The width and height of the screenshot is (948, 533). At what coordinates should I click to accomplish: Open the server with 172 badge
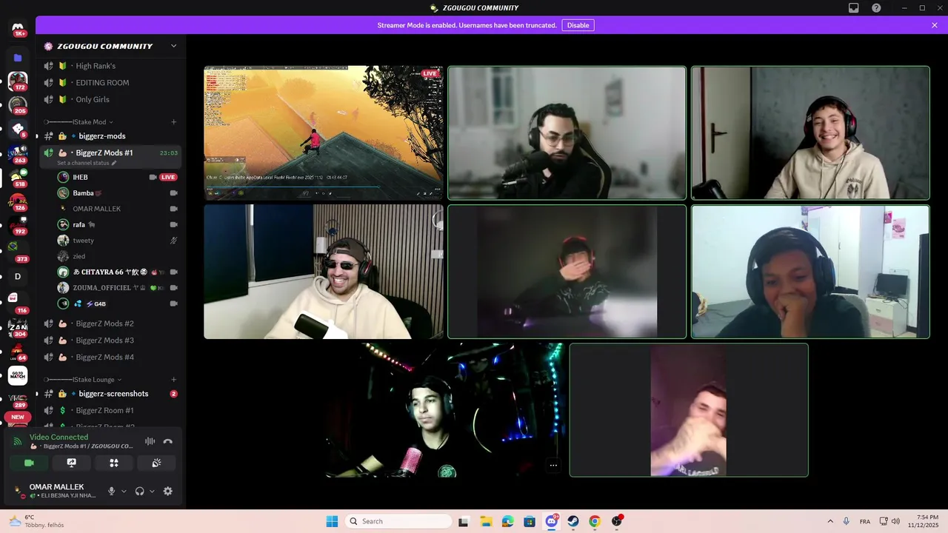tap(18, 81)
